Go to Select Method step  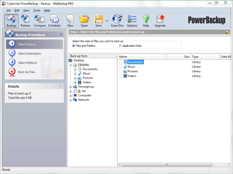27,63
